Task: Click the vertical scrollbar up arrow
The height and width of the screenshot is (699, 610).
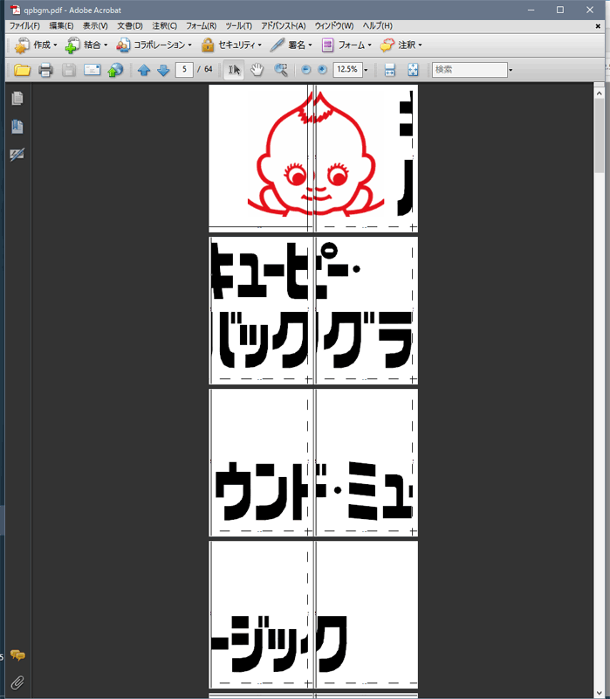Action: tap(599, 93)
